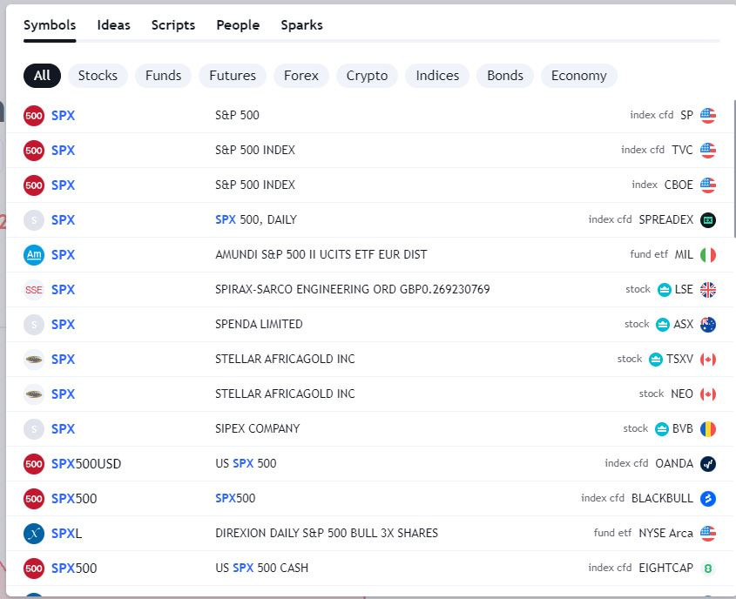Image resolution: width=736 pixels, height=599 pixels.
Task: Click the 500 logo of SPX CBOE row
Action: (34, 185)
